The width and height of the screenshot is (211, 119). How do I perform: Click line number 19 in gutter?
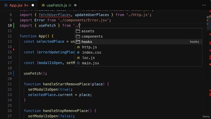[x=10, y=73]
